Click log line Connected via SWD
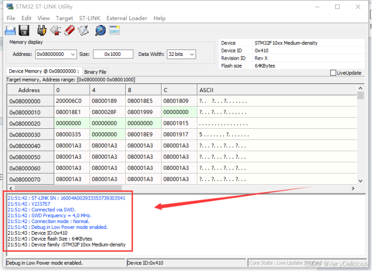The image size is (372, 271). 42,210
